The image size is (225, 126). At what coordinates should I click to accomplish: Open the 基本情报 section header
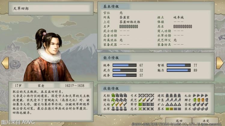coord(111,7)
